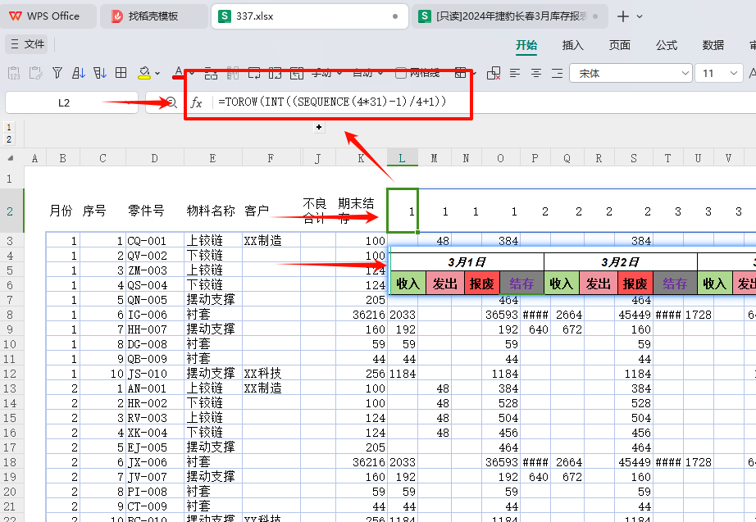Open the read-only 2024年捷豹长春3月库存报表 tab

coord(509,16)
